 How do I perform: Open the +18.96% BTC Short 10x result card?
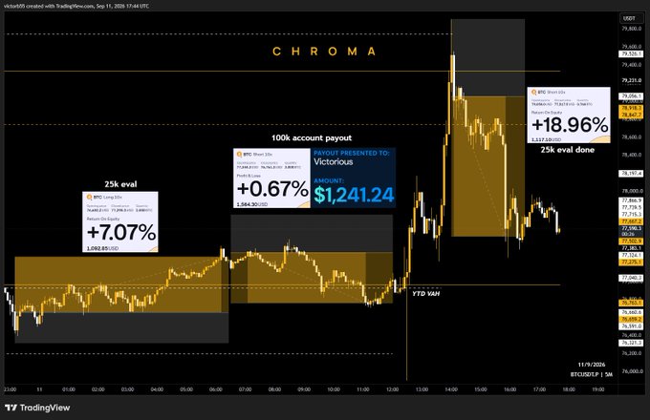569,115
